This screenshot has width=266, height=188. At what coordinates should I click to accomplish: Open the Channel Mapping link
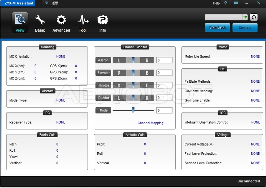click(150, 123)
